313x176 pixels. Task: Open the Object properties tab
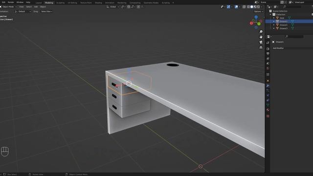click(x=268, y=81)
